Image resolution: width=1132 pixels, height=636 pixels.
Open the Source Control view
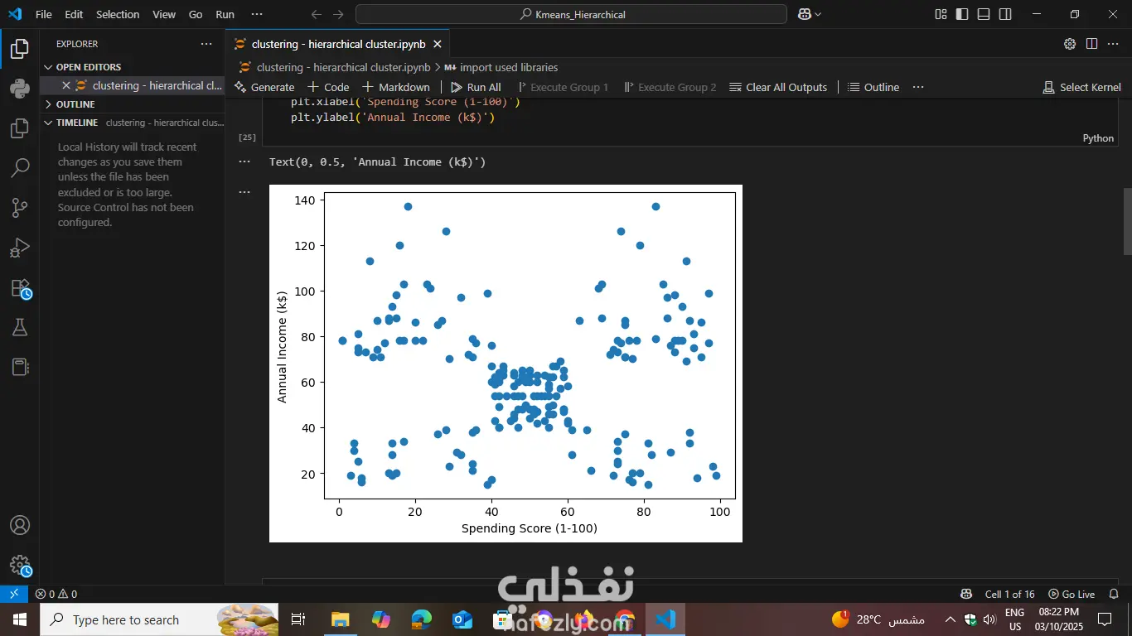click(x=18, y=208)
